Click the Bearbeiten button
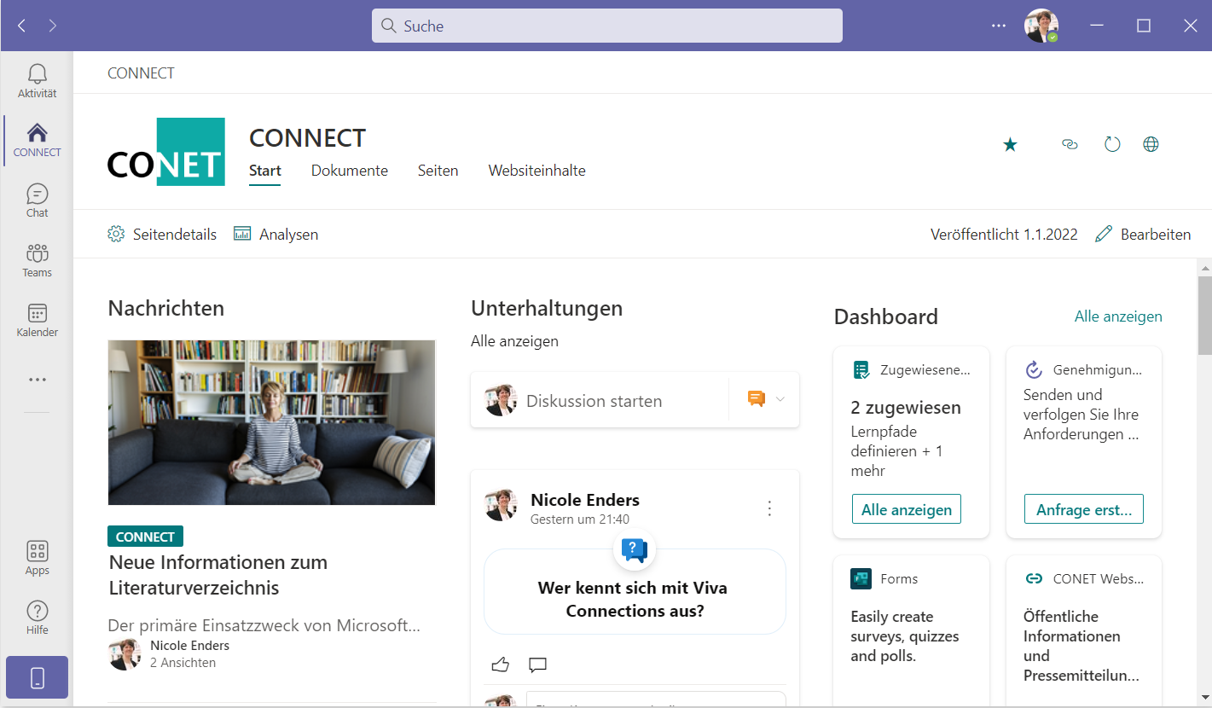The height and width of the screenshot is (708, 1212). pos(1143,235)
